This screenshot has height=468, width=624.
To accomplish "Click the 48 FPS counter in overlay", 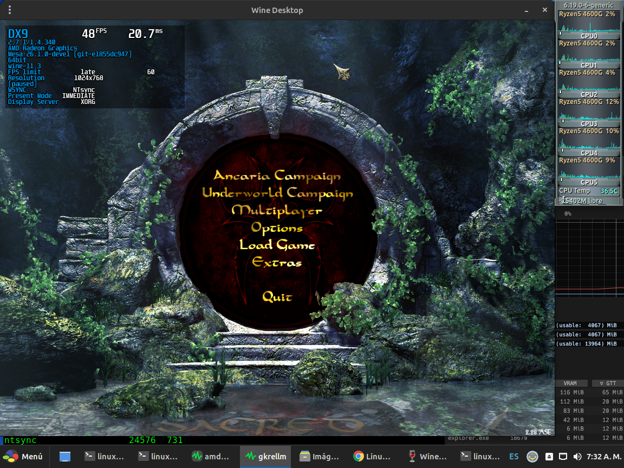I will pos(94,34).
